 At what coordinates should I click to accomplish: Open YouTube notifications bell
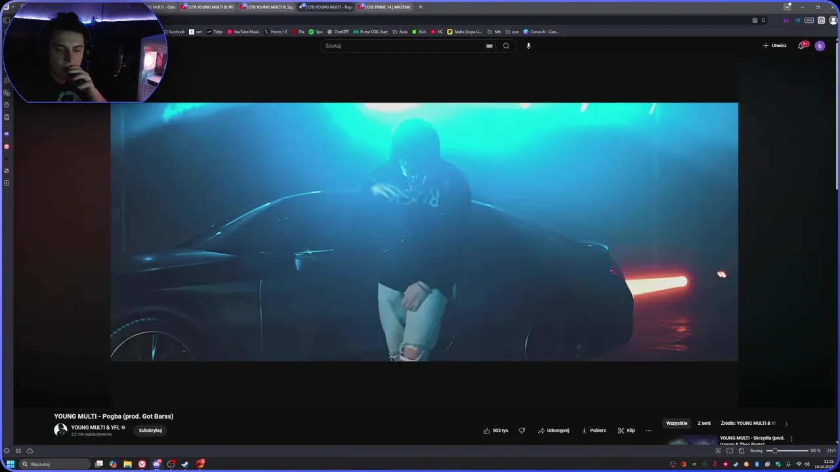coord(801,46)
